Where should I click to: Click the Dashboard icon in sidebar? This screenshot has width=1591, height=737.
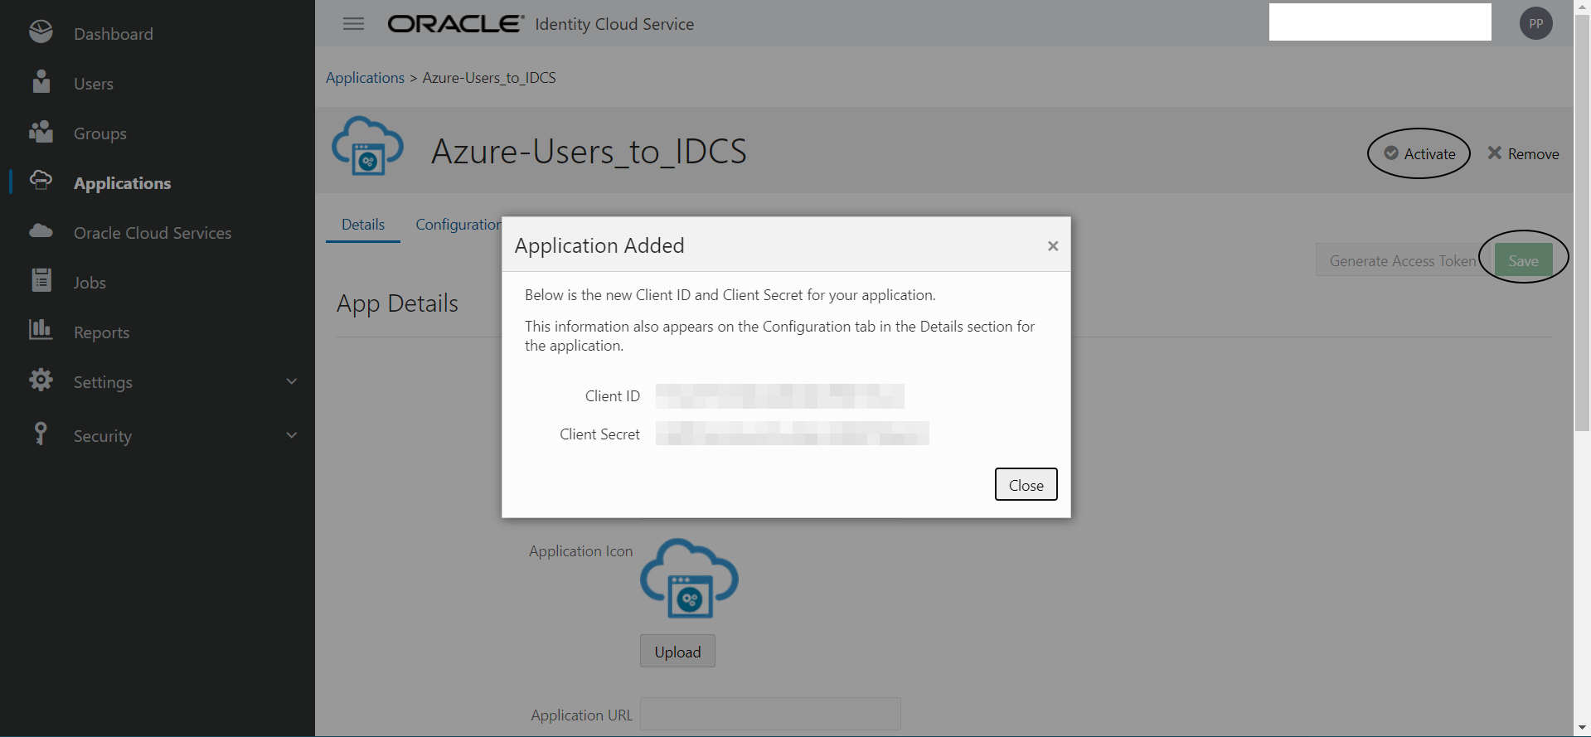click(41, 32)
